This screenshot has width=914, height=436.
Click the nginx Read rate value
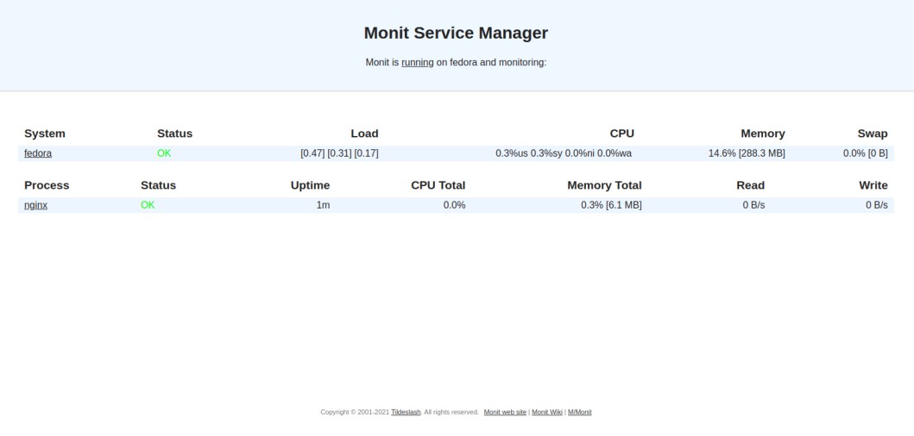coord(753,205)
